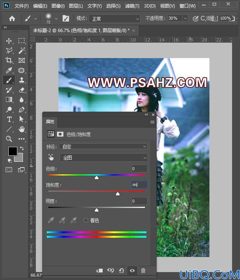Open the 滤镜(T) menu

pyautogui.click(x=132, y=6)
